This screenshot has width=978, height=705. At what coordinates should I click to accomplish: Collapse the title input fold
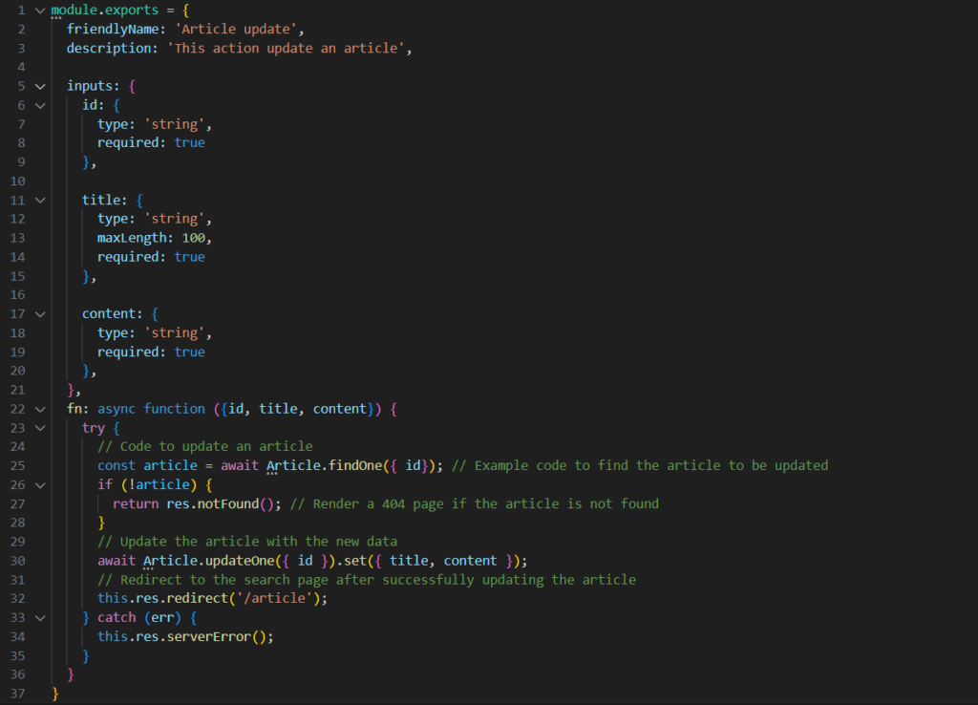point(38,200)
